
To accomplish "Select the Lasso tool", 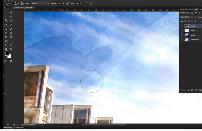I will 6,17.
